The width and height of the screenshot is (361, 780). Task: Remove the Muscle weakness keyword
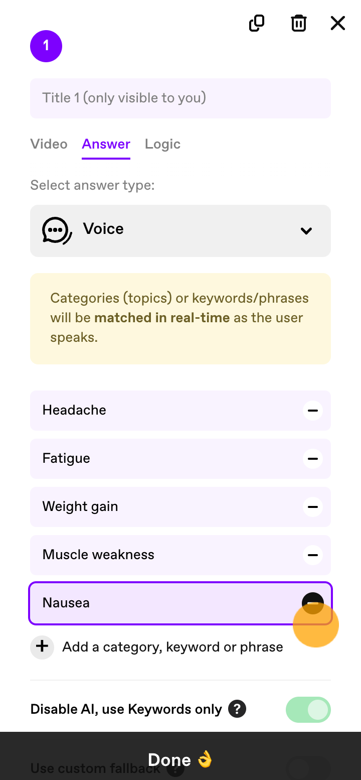click(313, 555)
